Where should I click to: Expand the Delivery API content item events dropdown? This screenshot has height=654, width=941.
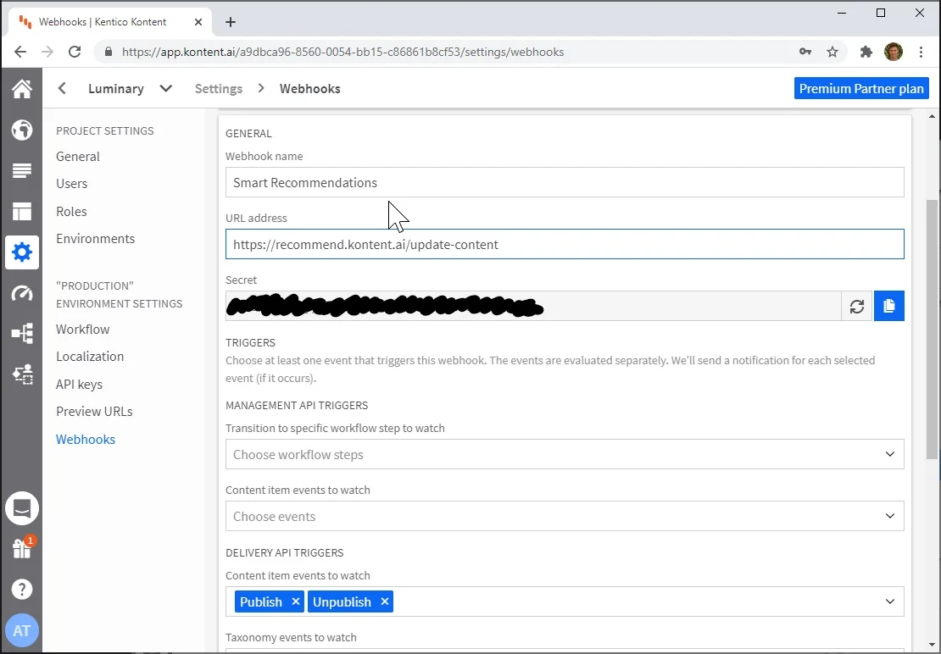pos(890,601)
